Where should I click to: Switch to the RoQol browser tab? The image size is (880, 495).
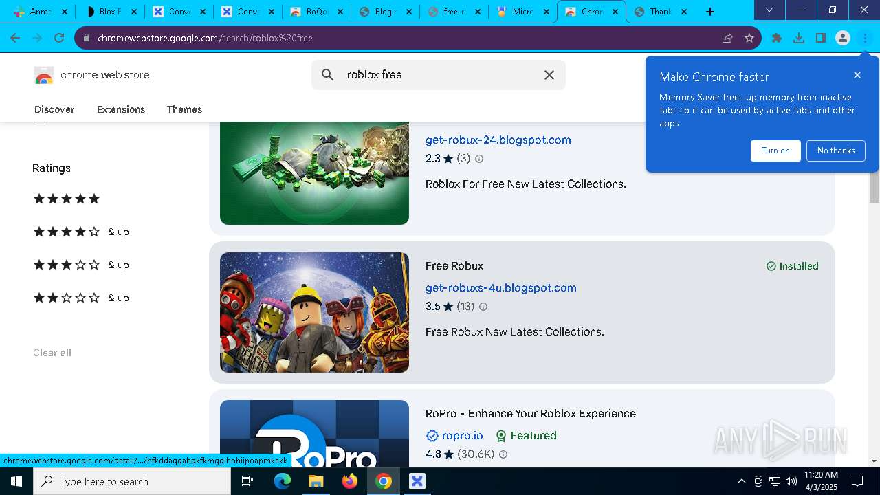click(x=316, y=12)
